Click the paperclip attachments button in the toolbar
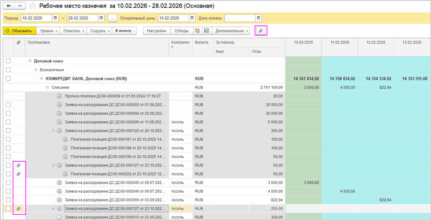The image size is (431, 220). (261, 31)
